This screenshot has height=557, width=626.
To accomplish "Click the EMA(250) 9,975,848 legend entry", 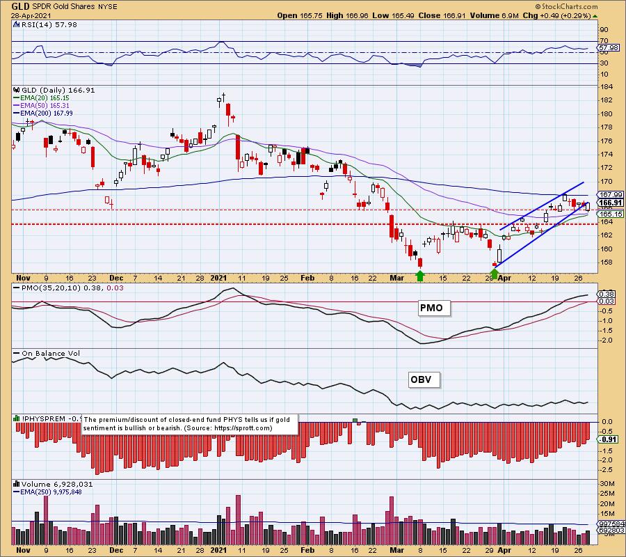I will 48,492.
